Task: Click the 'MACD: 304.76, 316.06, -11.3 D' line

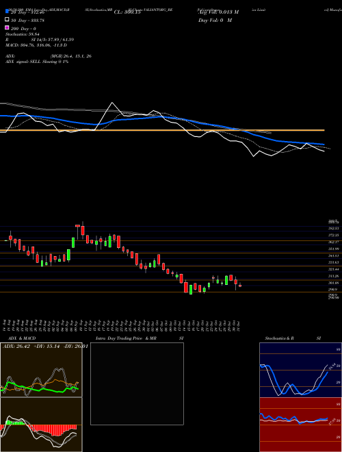Action: pyautogui.click(x=36, y=45)
